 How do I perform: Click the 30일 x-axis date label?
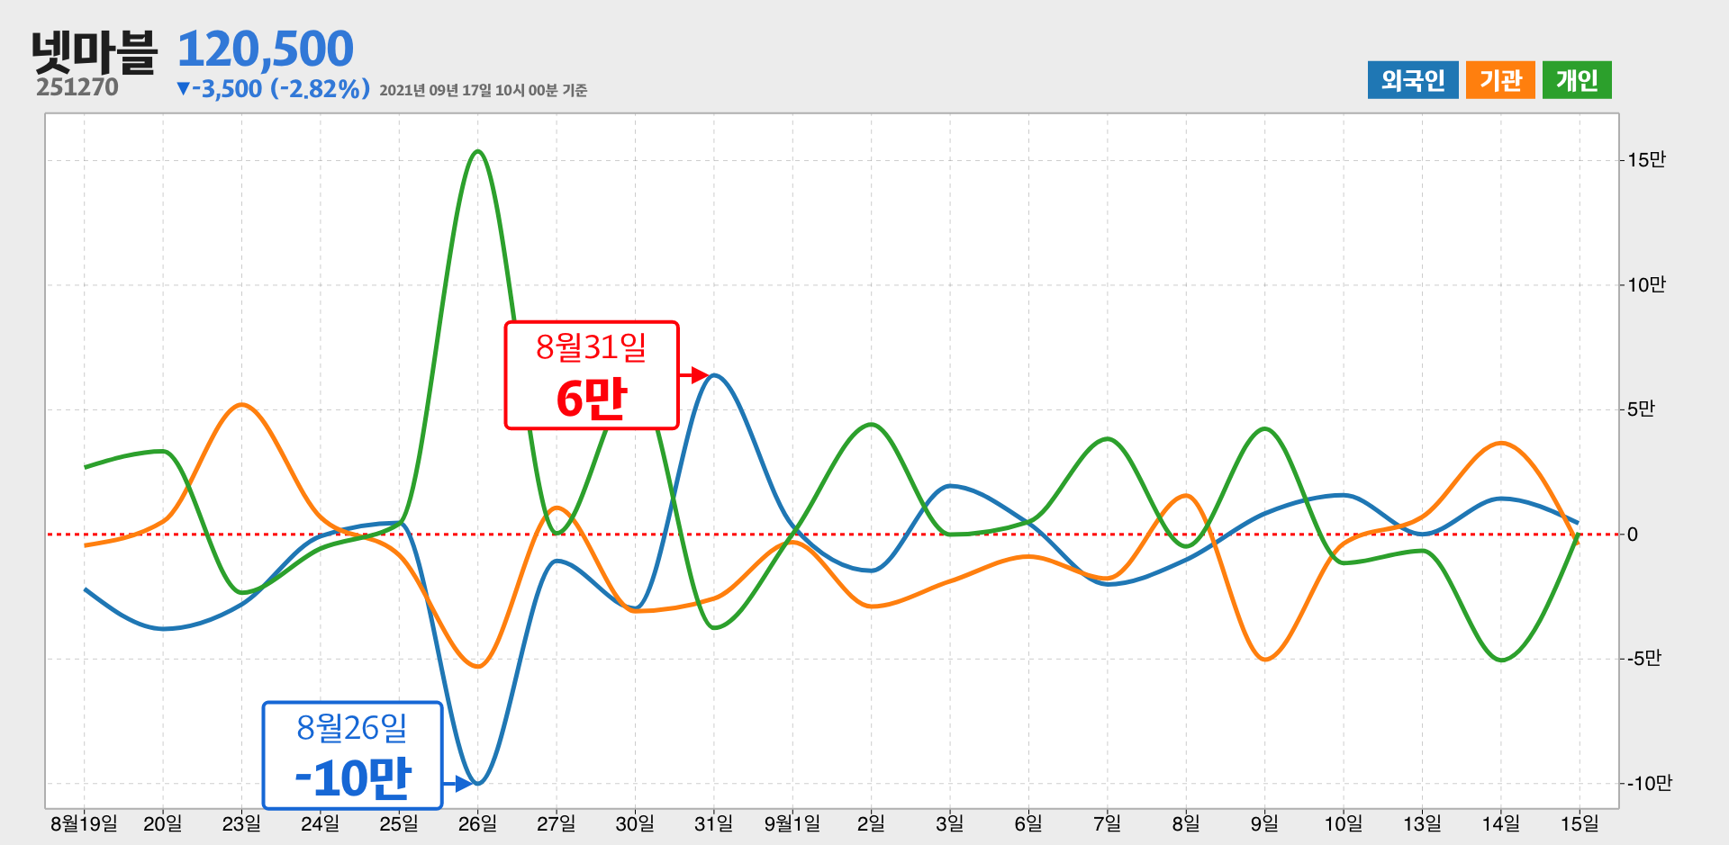tap(635, 823)
